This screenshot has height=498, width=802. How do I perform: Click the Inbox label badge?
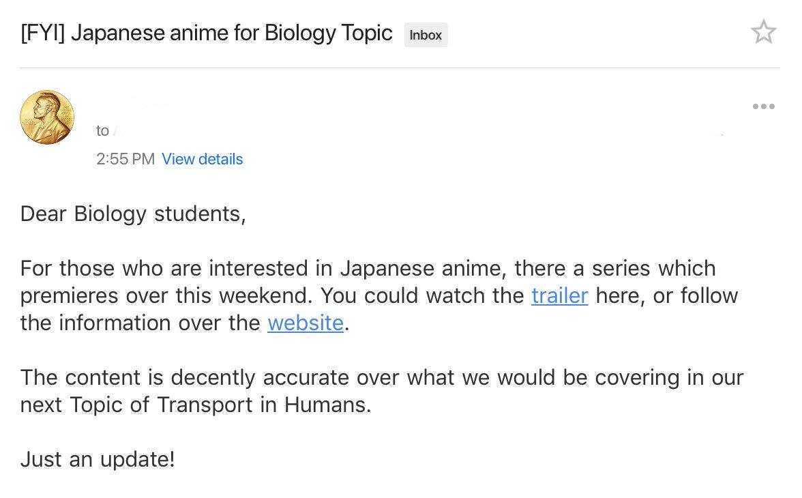pyautogui.click(x=426, y=35)
